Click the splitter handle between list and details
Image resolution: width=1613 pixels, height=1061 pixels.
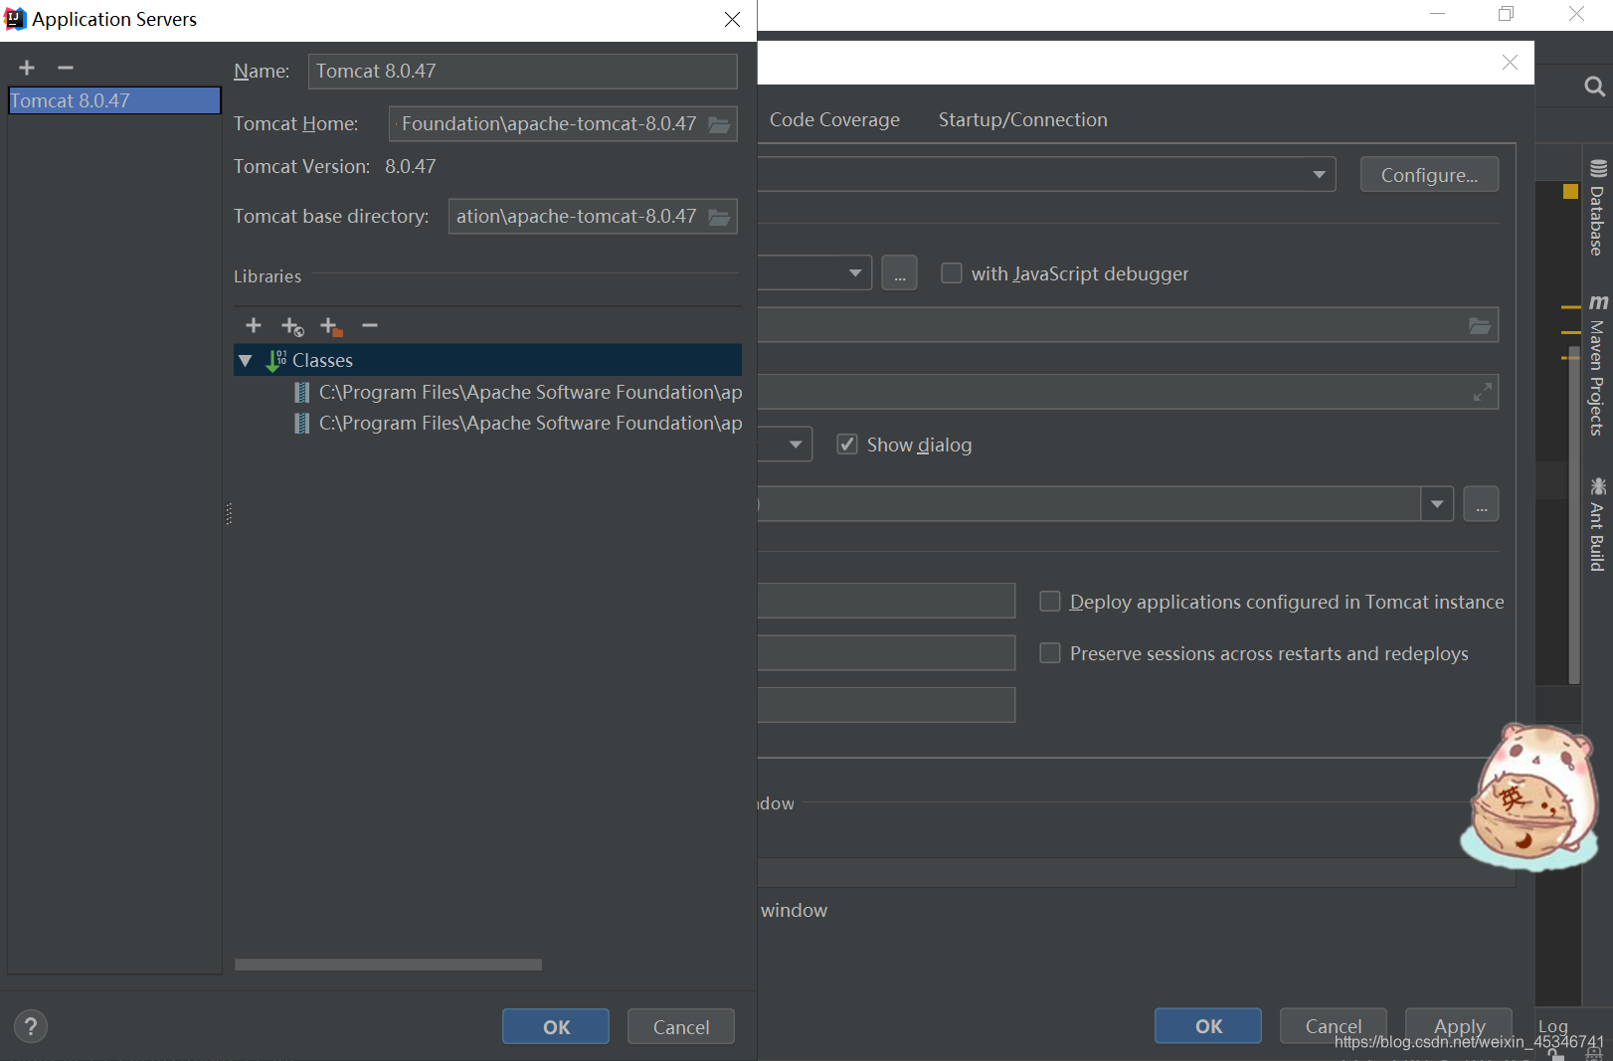(229, 513)
